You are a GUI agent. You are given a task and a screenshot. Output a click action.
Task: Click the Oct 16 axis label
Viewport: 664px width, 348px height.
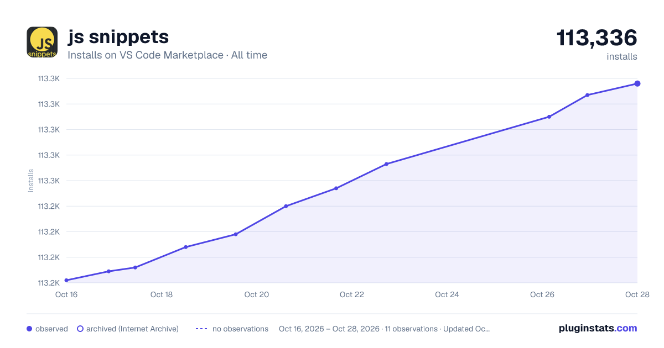pos(66,294)
